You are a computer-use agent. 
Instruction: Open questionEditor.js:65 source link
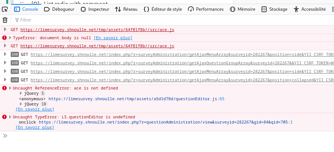136,99
